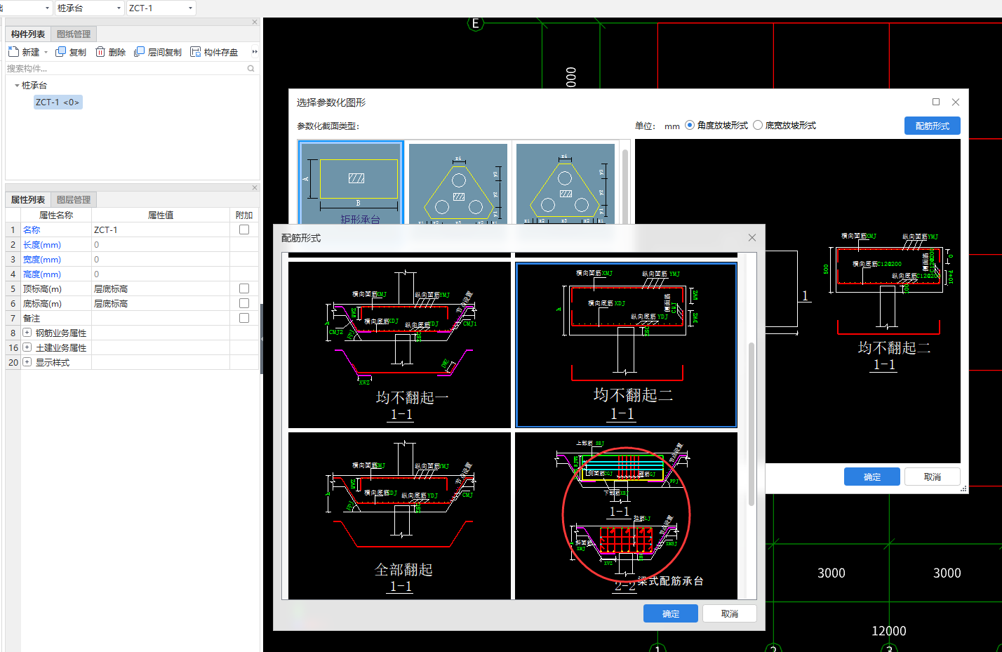The width and height of the screenshot is (1002, 652).
Task: Click the 顶标高 value 层底标高
Action: click(x=161, y=288)
